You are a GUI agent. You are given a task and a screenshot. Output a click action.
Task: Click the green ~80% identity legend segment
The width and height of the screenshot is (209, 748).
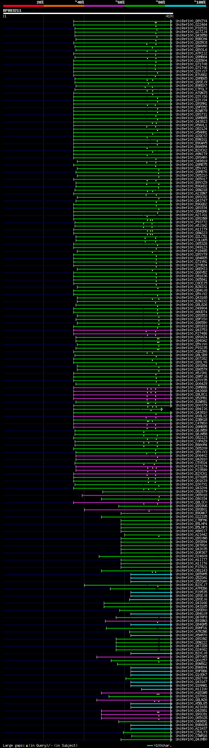click(x=145, y=6)
